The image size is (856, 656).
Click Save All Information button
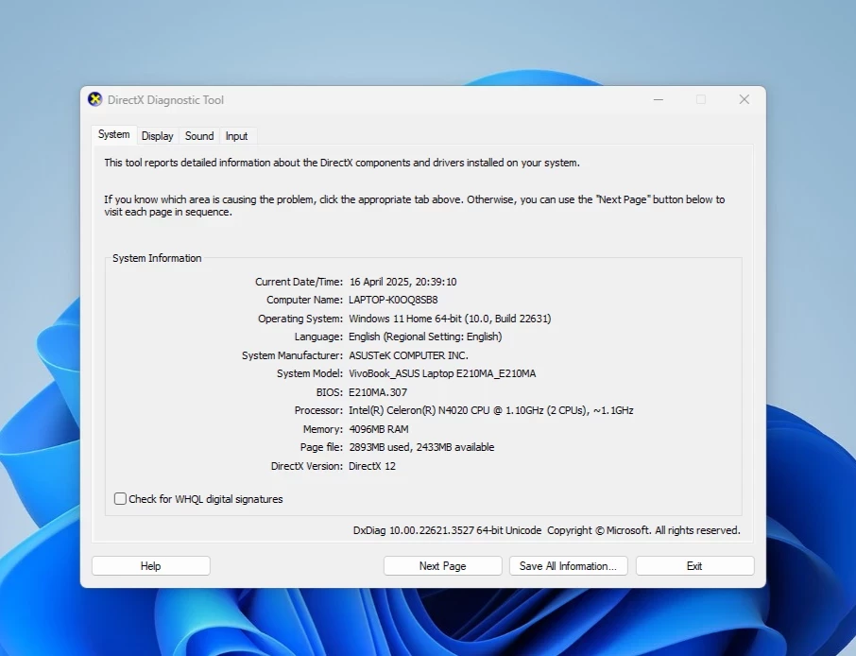click(x=568, y=566)
